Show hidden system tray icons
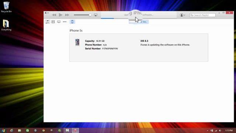236x133 pixels. click(208, 130)
